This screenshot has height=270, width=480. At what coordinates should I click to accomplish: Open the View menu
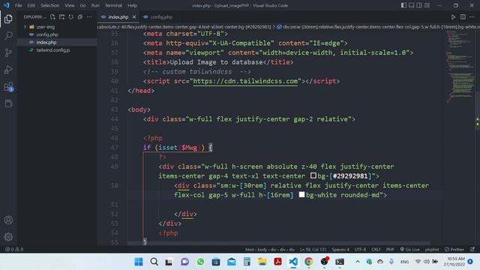pos(70,5)
